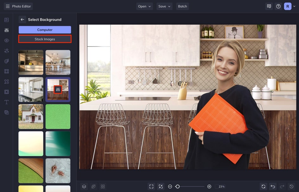Open the R user account avatar

pyautogui.click(x=288, y=6)
